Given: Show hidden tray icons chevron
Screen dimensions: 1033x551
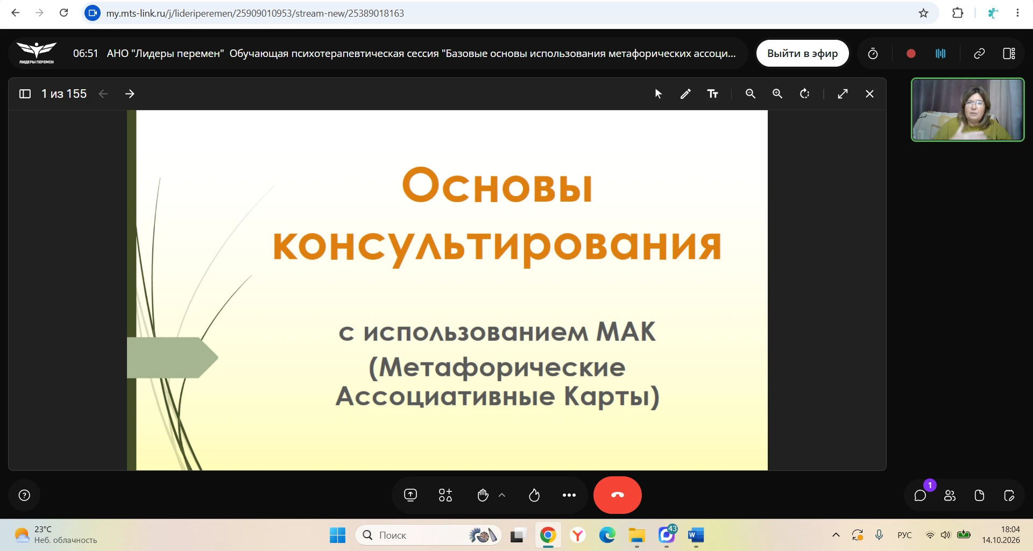Looking at the screenshot, I should 836,535.
